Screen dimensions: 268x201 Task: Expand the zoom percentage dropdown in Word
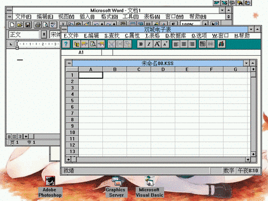pyautogui.click(x=205, y=24)
